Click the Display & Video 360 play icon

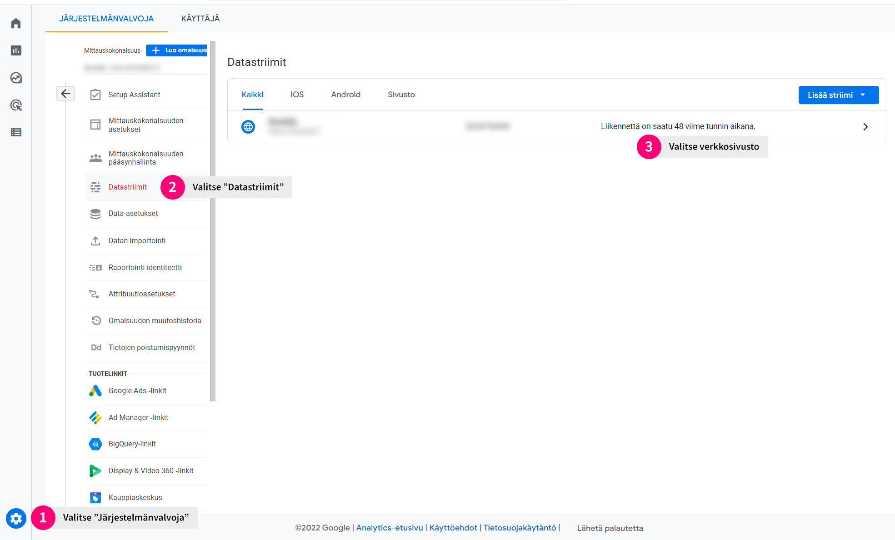(x=95, y=470)
